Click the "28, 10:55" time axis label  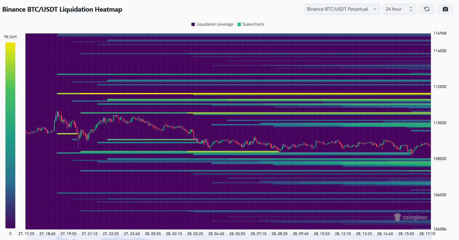point(322,234)
